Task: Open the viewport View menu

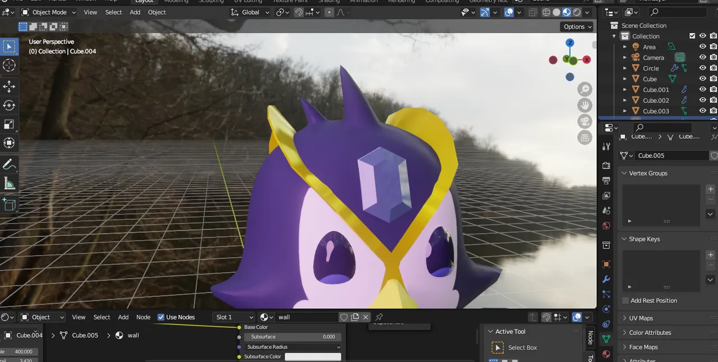Action: (x=90, y=12)
